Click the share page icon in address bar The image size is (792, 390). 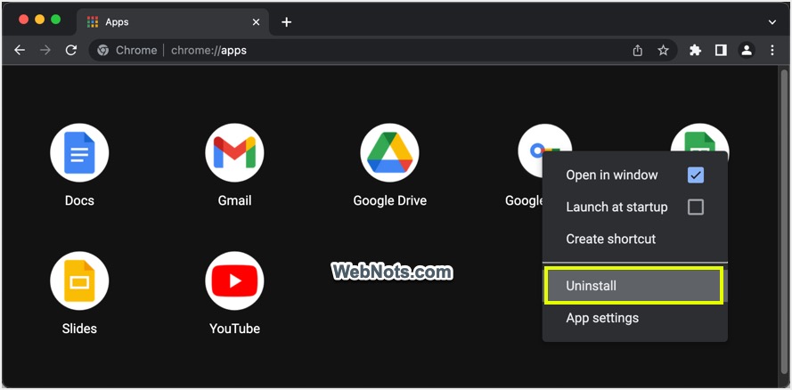(x=638, y=51)
